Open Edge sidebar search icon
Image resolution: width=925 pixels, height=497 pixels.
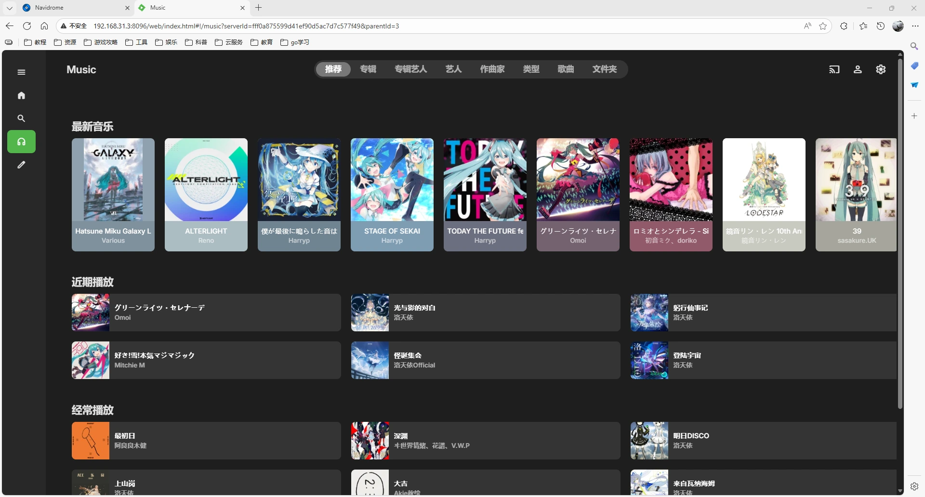(914, 46)
